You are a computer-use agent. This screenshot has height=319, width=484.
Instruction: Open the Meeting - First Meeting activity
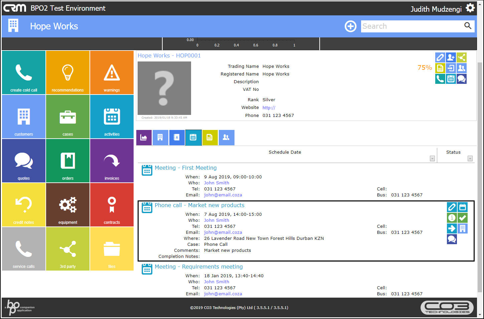(x=185, y=168)
